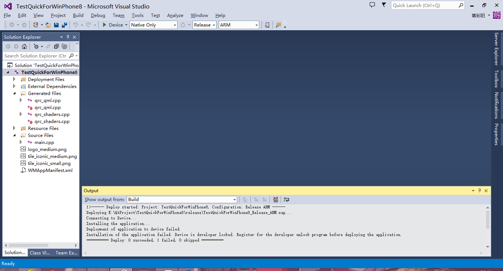Open the Properties side tab
This screenshot has width=503, height=271.
496,134
